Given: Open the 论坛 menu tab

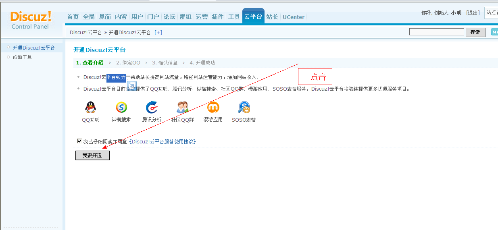Looking at the screenshot, I should pos(169,17).
